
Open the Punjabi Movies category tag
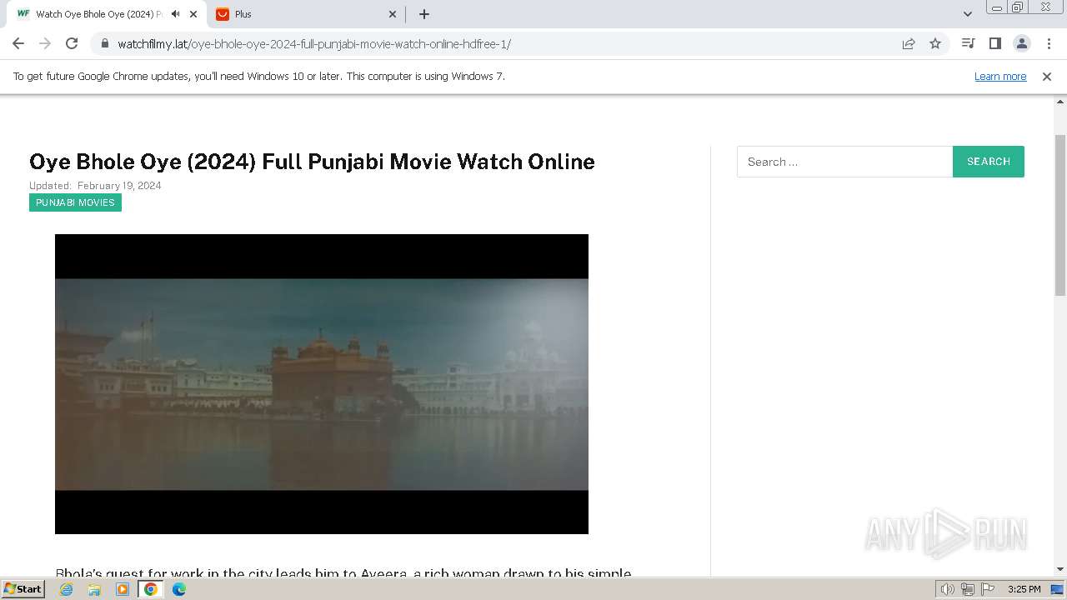(x=75, y=202)
